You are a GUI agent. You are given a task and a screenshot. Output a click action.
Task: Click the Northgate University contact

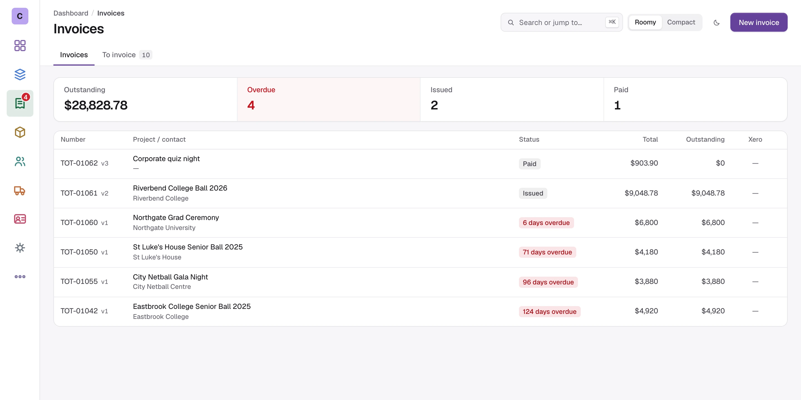click(164, 228)
